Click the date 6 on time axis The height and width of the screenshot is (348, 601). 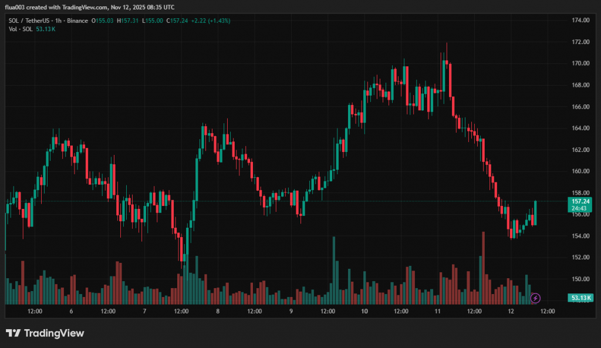[71, 311]
